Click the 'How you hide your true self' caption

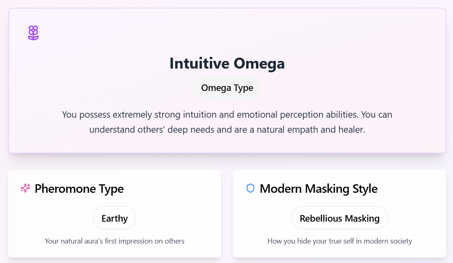pos(339,241)
